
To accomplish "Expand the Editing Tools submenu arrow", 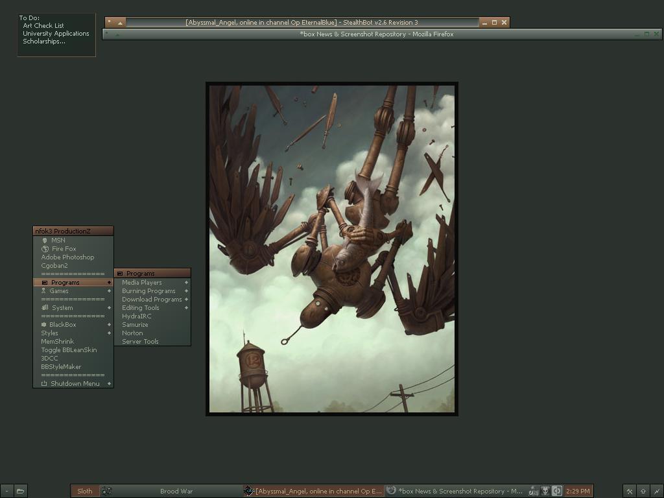I will (186, 308).
